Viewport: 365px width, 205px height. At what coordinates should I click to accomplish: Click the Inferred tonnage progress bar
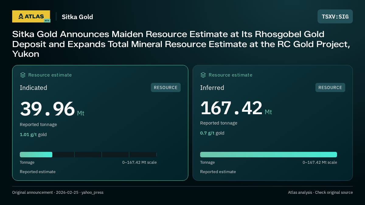tap(269, 155)
